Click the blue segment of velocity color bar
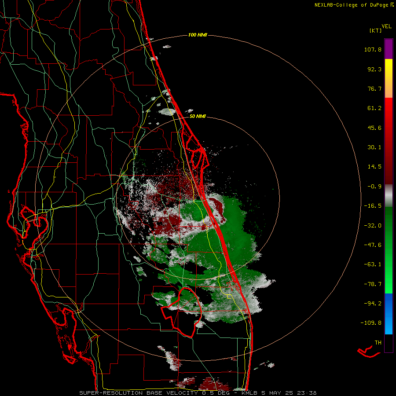Screen dimensions: 396x396 [x=389, y=314]
